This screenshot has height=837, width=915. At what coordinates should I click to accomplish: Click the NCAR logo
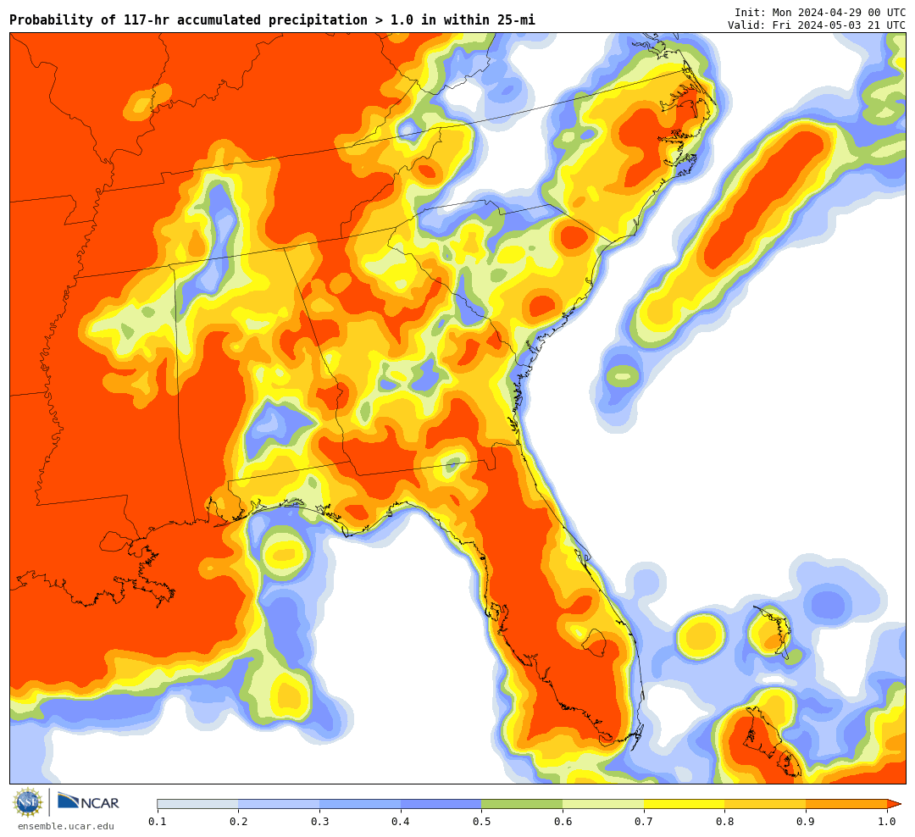tap(88, 801)
